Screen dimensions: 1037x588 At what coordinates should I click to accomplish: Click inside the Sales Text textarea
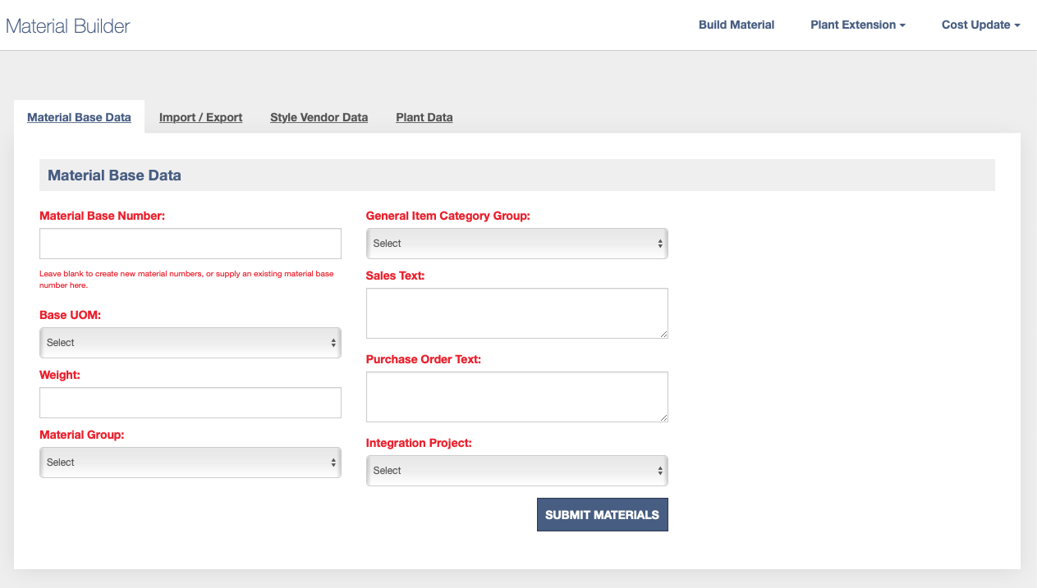[517, 313]
